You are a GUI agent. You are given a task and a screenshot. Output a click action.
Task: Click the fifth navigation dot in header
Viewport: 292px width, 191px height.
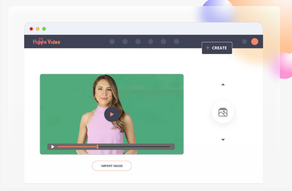pos(163,42)
